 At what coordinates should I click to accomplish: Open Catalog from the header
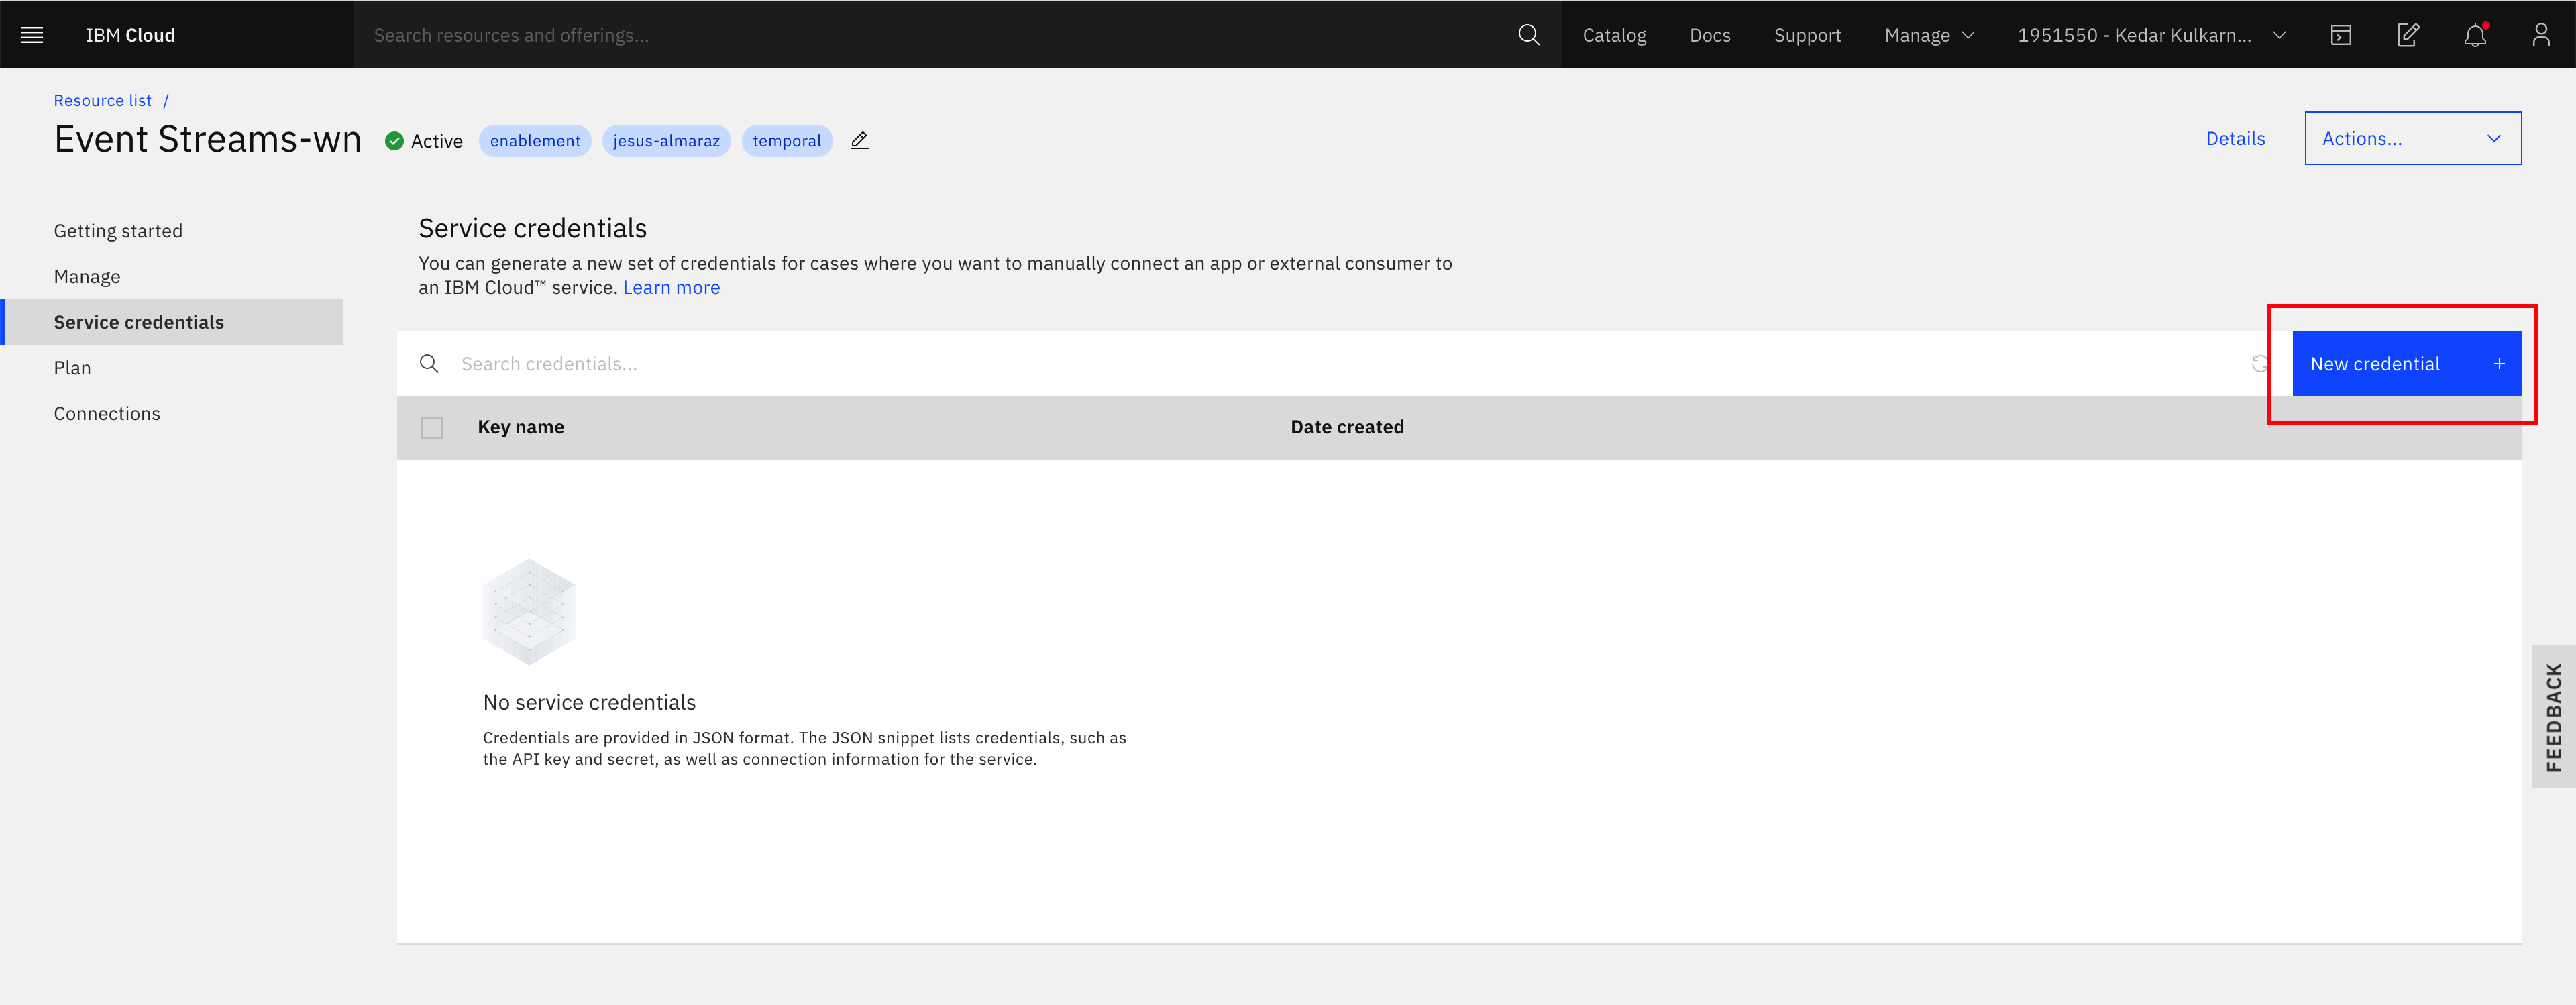point(1614,35)
